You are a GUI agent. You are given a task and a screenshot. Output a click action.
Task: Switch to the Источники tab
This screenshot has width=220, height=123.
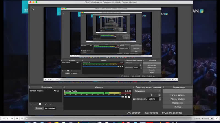click(50, 108)
